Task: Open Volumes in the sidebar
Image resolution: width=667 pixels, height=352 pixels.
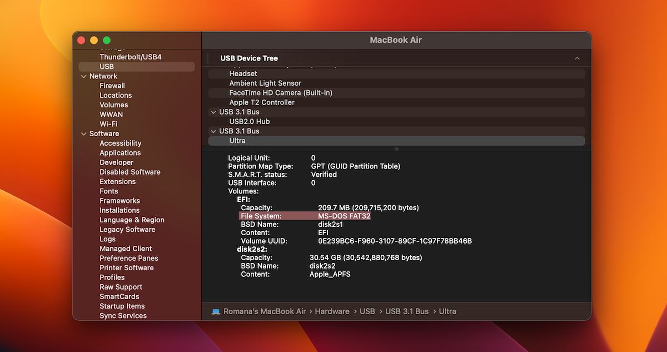Action: coord(114,105)
